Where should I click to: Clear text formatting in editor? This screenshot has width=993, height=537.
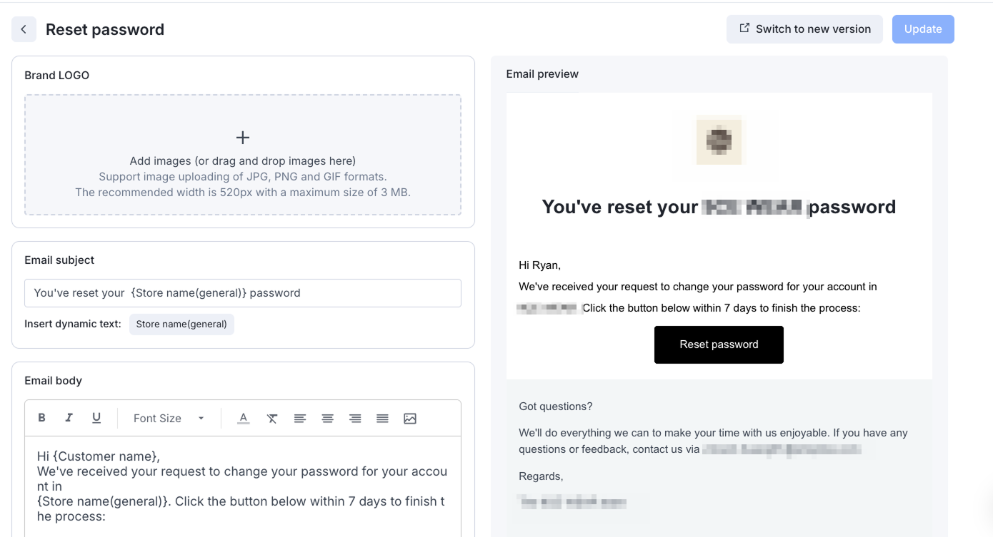click(x=272, y=419)
